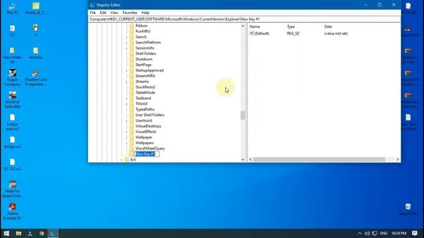
Task: Expand the Search registry key
Action: 127,37
